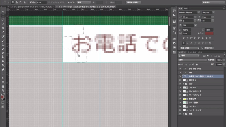226x127 pixels.
Task: Filter layers by pixel layers icon
Action: click(x=204, y=56)
